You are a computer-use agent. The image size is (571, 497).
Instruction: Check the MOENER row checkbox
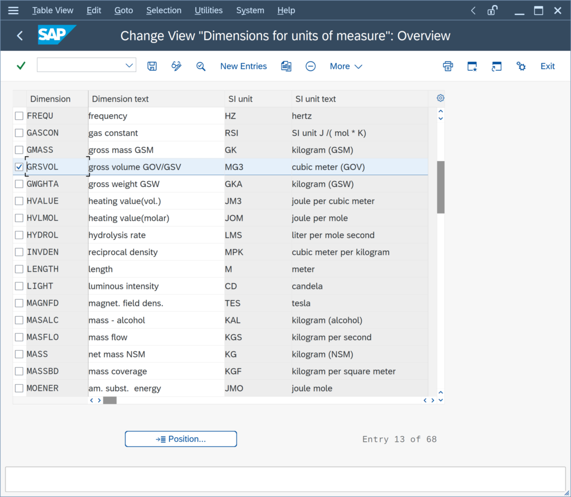[19, 388]
